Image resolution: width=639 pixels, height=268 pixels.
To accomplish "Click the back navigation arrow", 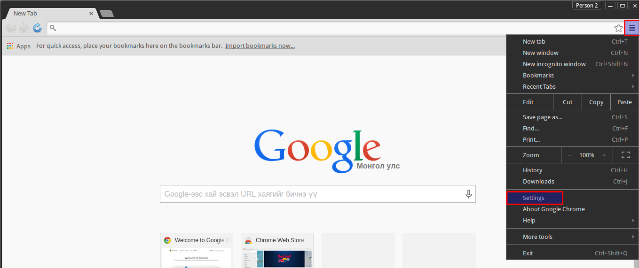I will click(10, 28).
